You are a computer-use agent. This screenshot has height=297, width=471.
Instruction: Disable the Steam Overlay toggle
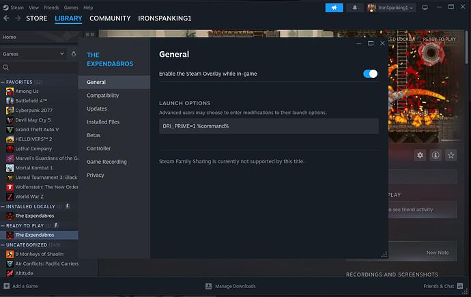(x=370, y=74)
